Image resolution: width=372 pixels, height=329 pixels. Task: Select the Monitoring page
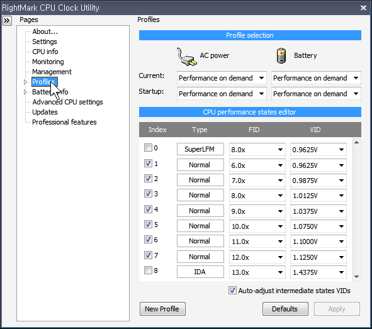(48, 62)
